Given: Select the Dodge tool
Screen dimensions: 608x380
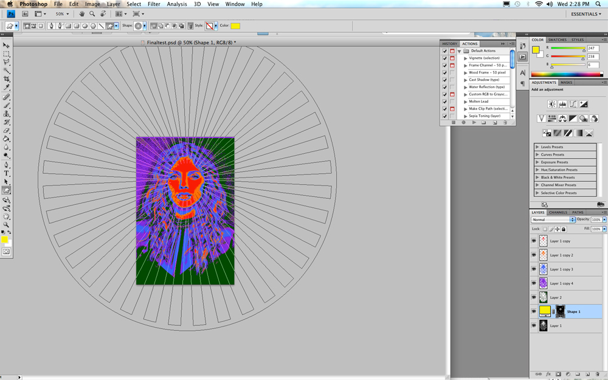Looking at the screenshot, I should [x=6, y=156].
